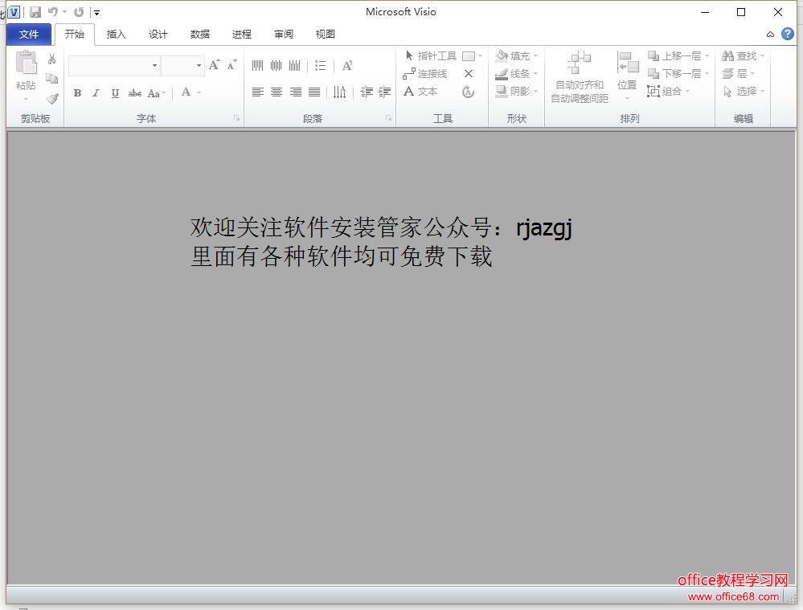Open the Undo history dropdown arrow
803x610 pixels.
(x=65, y=11)
